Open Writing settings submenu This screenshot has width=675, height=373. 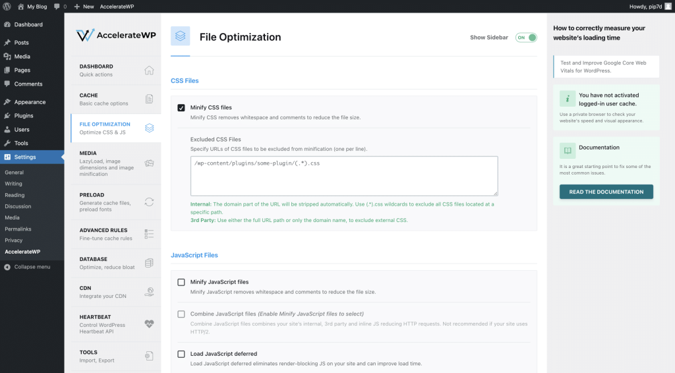tap(13, 184)
